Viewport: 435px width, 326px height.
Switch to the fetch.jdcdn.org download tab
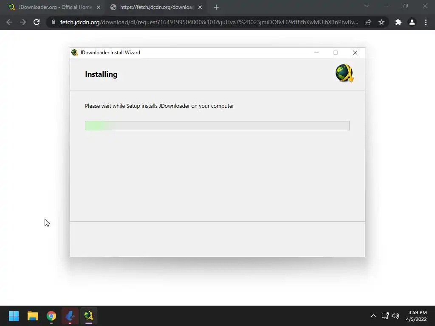click(157, 7)
